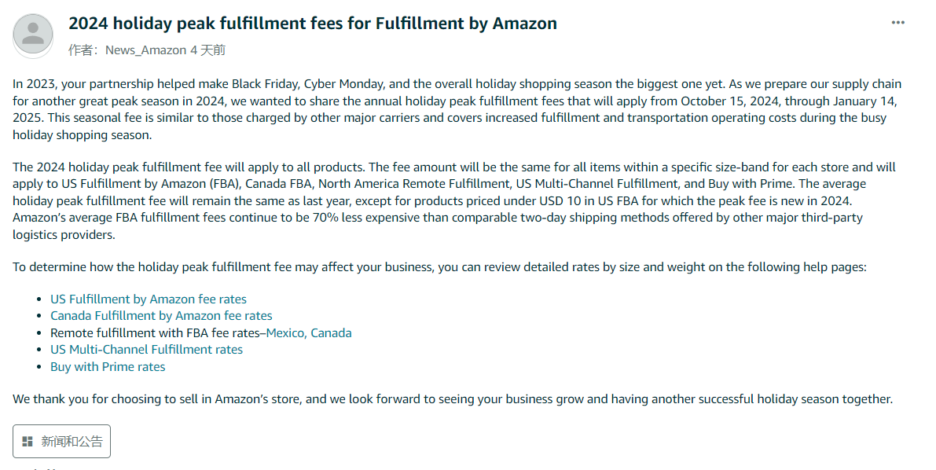Follow the Mexico remote fulfillment link
Image resolution: width=936 pixels, height=470 pixels.
[x=285, y=332]
